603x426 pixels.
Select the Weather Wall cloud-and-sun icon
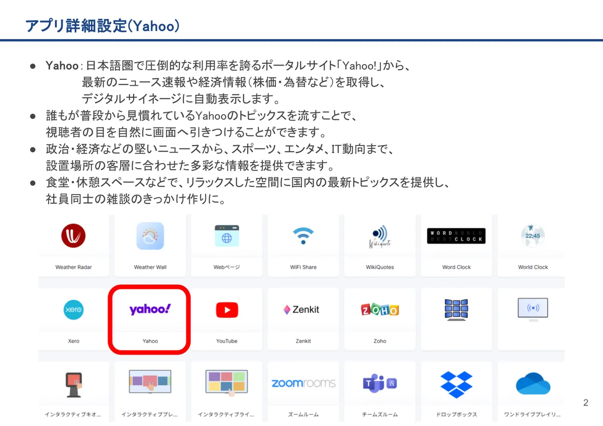click(150, 236)
